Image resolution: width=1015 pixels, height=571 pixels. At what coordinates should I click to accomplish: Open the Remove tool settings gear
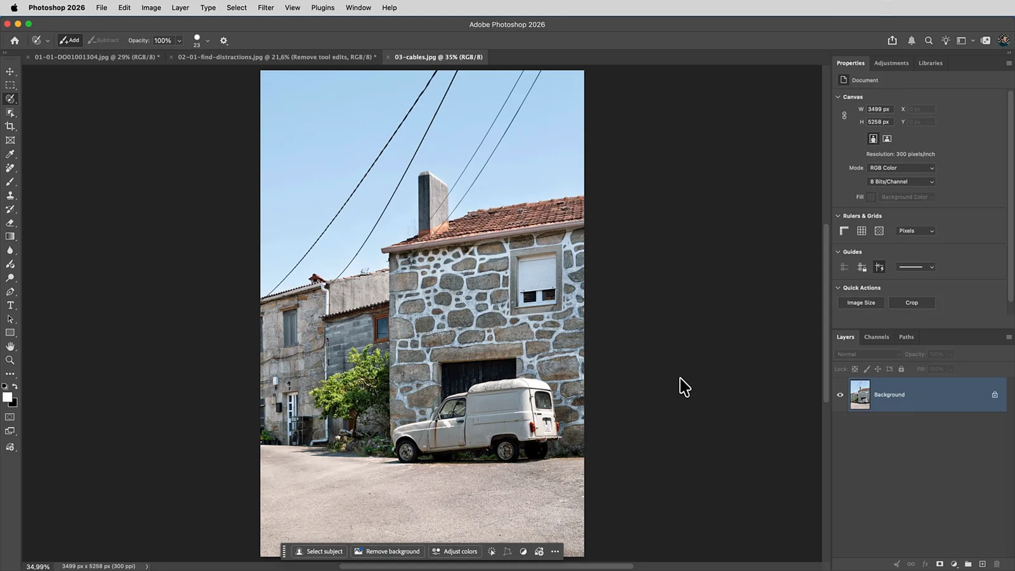click(x=223, y=41)
